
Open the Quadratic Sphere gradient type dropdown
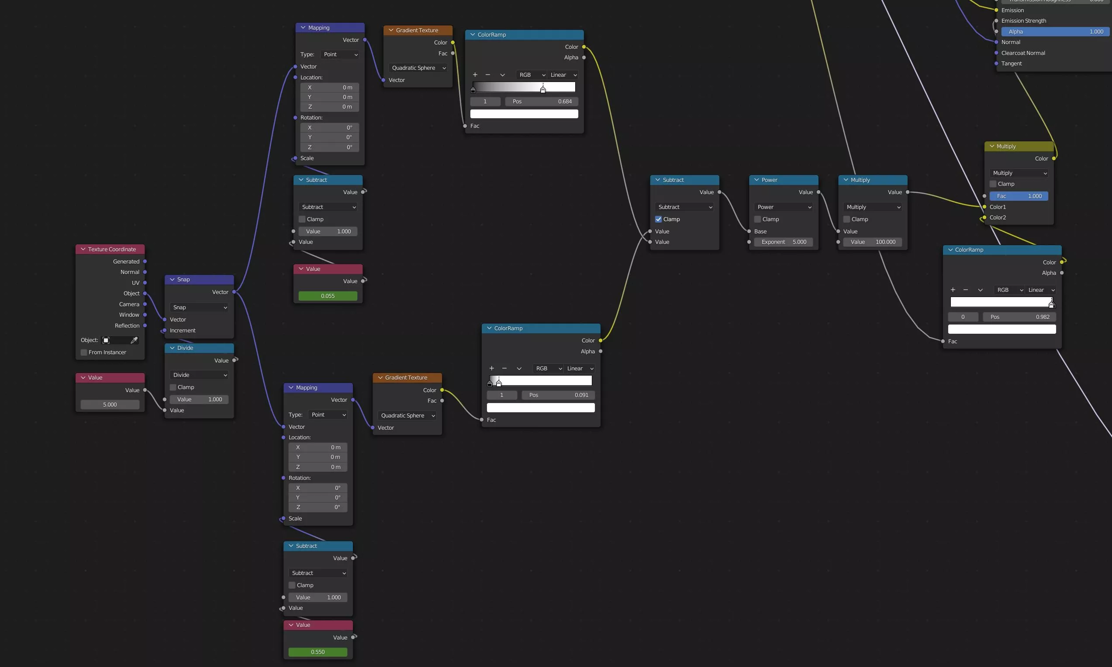418,68
